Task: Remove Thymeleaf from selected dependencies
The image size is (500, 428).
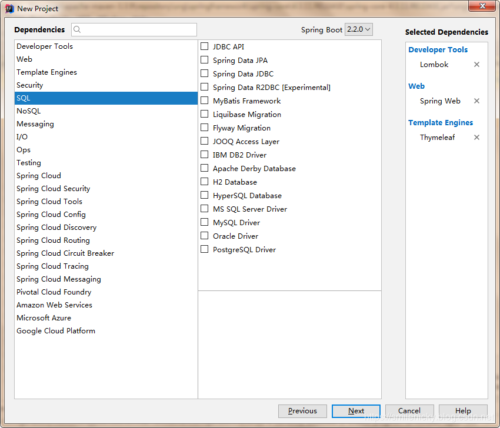Action: pos(476,138)
